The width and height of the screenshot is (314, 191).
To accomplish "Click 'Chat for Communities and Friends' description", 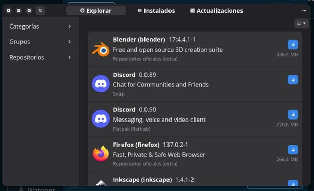I will 161,85.
